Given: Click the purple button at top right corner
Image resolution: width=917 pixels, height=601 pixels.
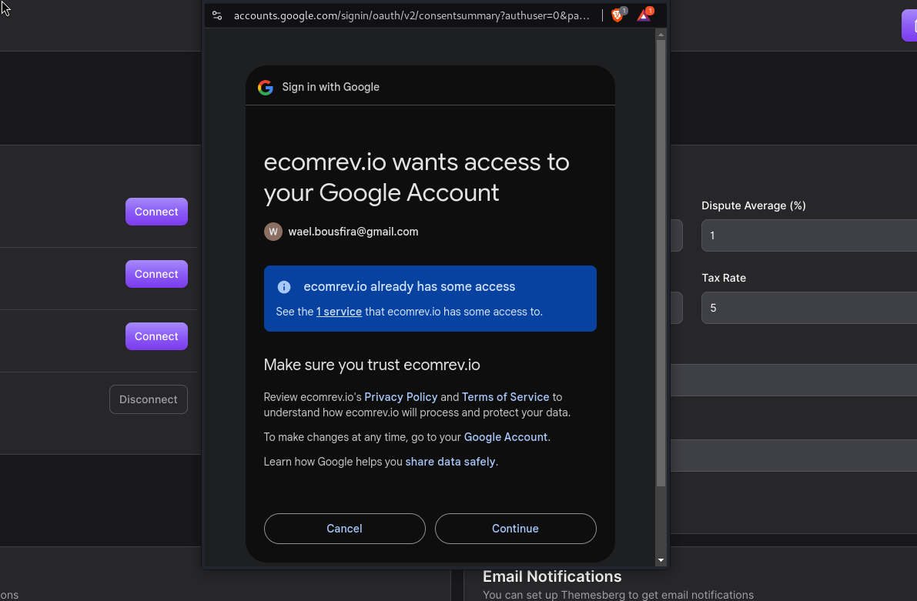Looking at the screenshot, I should tap(909, 25).
